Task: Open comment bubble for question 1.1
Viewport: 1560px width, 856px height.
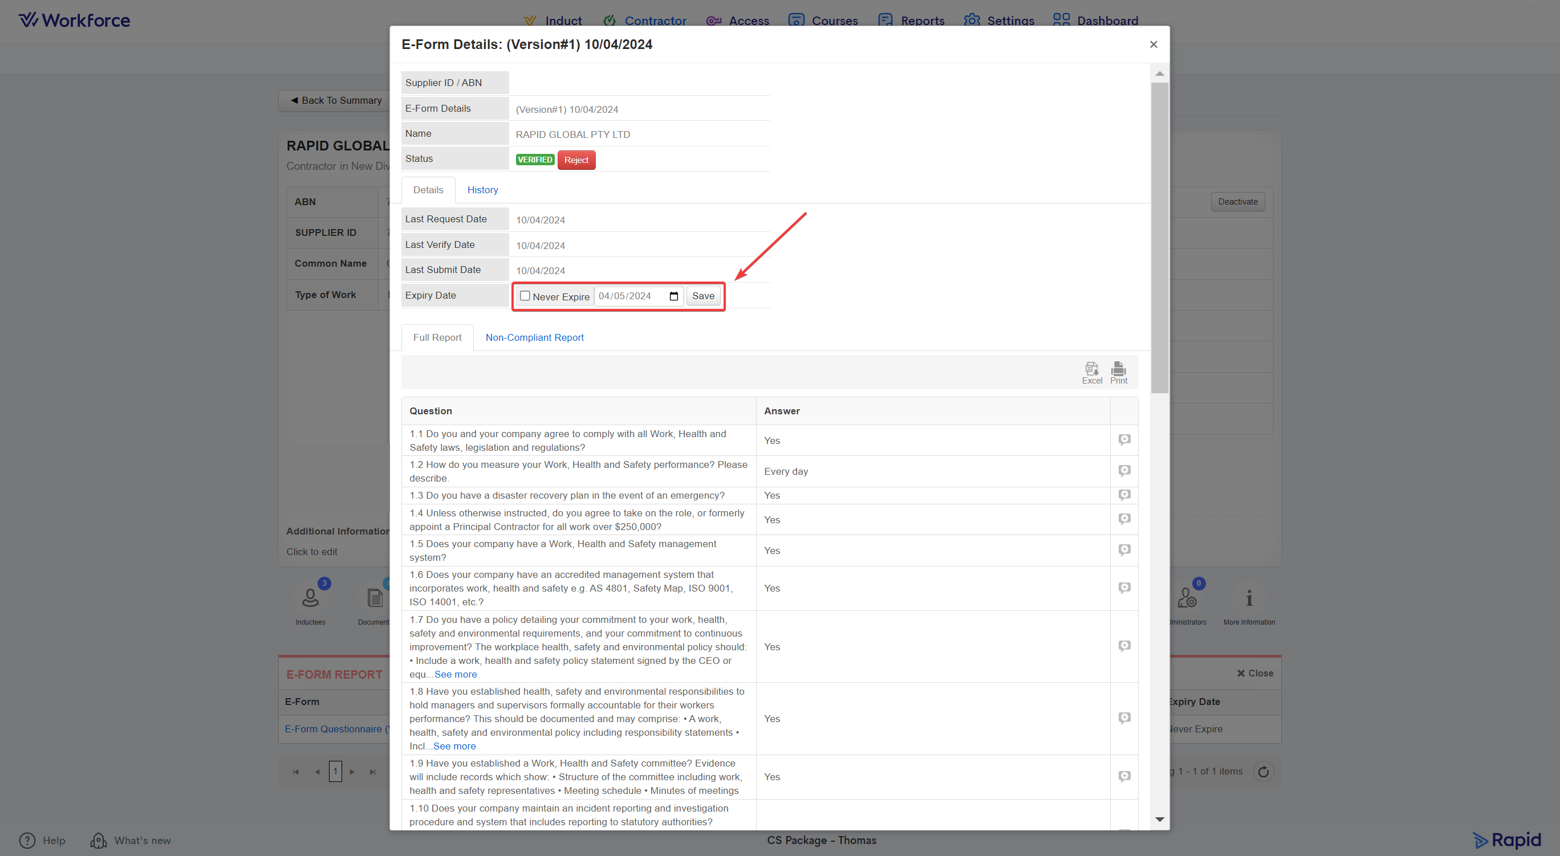Action: (x=1124, y=439)
